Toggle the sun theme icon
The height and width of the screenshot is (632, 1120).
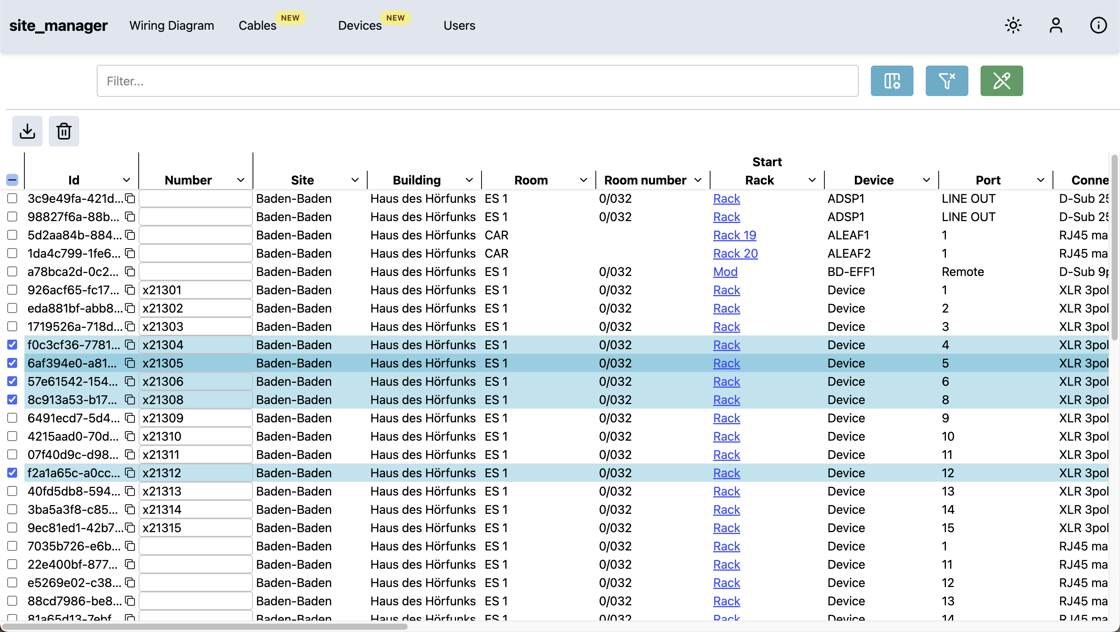coord(1013,25)
